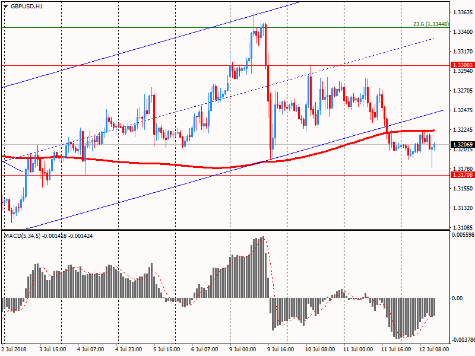
Task: Click the 1.31550 price axis value
Action: [x=463, y=188]
